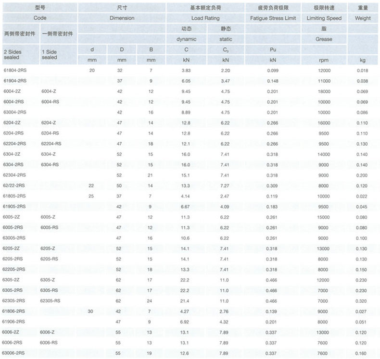Click the Limiting Speed header
Image resolution: width=380 pixels, height=359 pixels.
pos(324,18)
